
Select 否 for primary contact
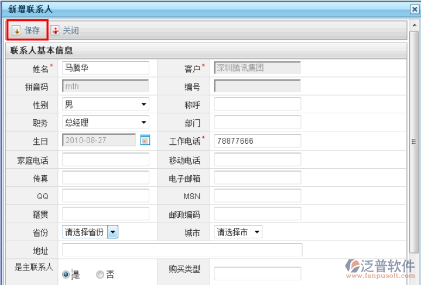pyautogui.click(x=100, y=274)
